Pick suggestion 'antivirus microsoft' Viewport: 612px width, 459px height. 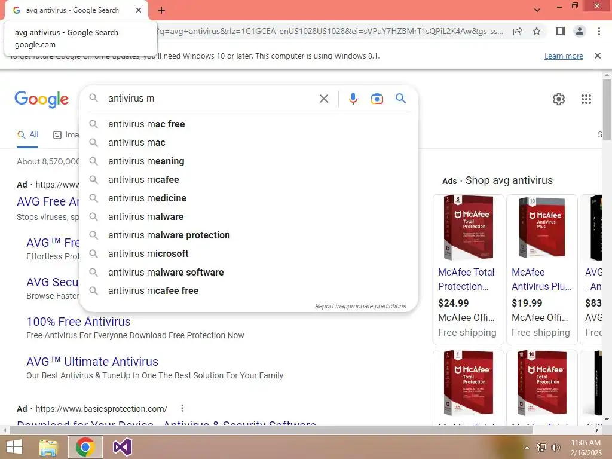249,253
